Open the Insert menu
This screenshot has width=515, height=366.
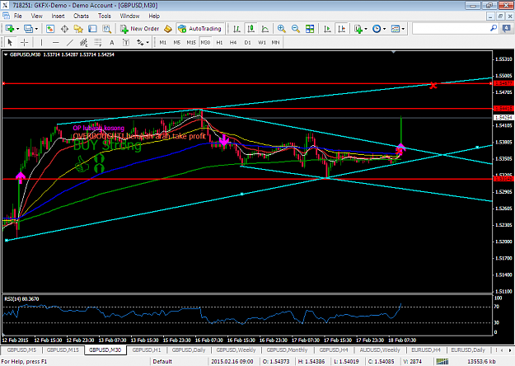click(x=59, y=16)
